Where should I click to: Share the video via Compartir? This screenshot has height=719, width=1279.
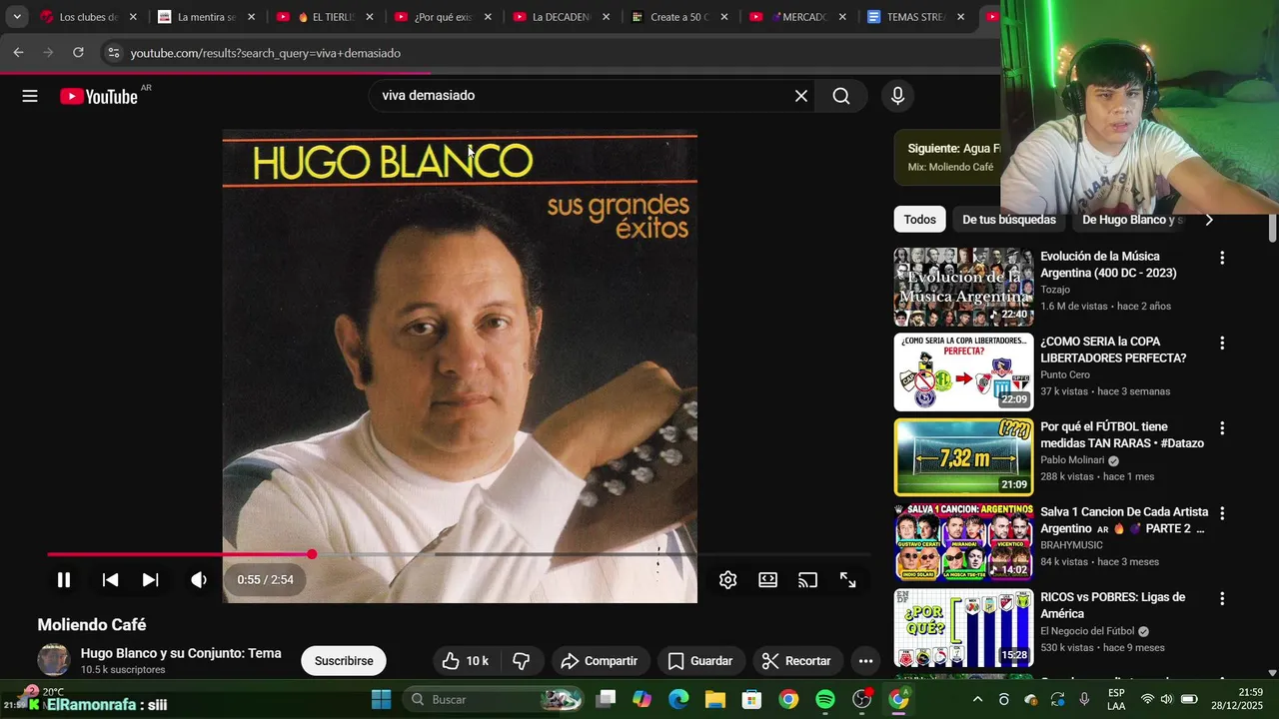coord(600,661)
